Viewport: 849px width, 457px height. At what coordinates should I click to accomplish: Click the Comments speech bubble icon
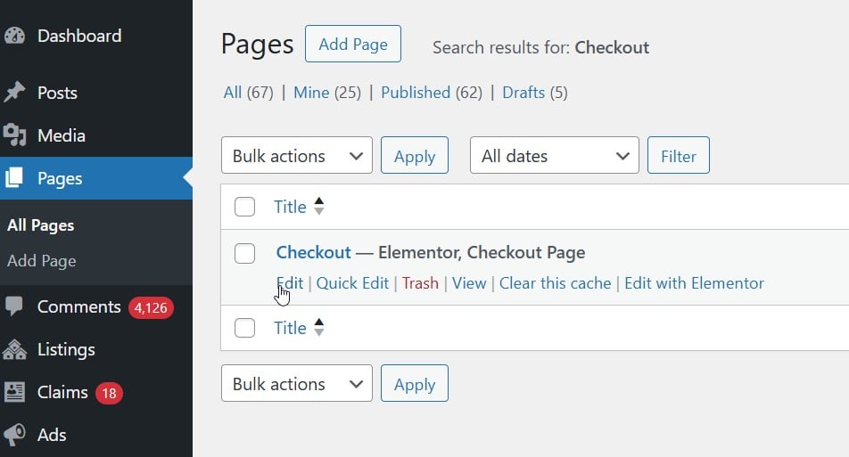[x=15, y=306]
